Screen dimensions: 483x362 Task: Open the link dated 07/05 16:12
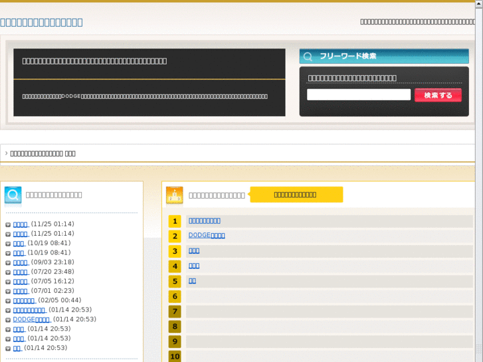click(x=21, y=282)
